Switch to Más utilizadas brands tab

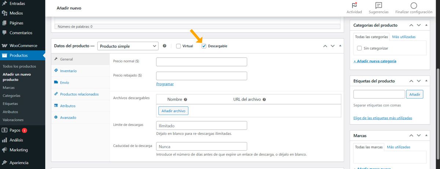[399, 147]
